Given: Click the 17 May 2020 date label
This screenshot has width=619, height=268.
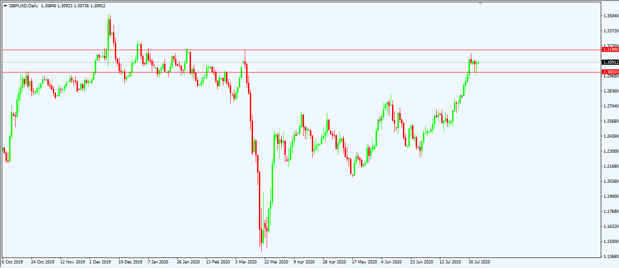Looking at the screenshot, I should 364,263.
